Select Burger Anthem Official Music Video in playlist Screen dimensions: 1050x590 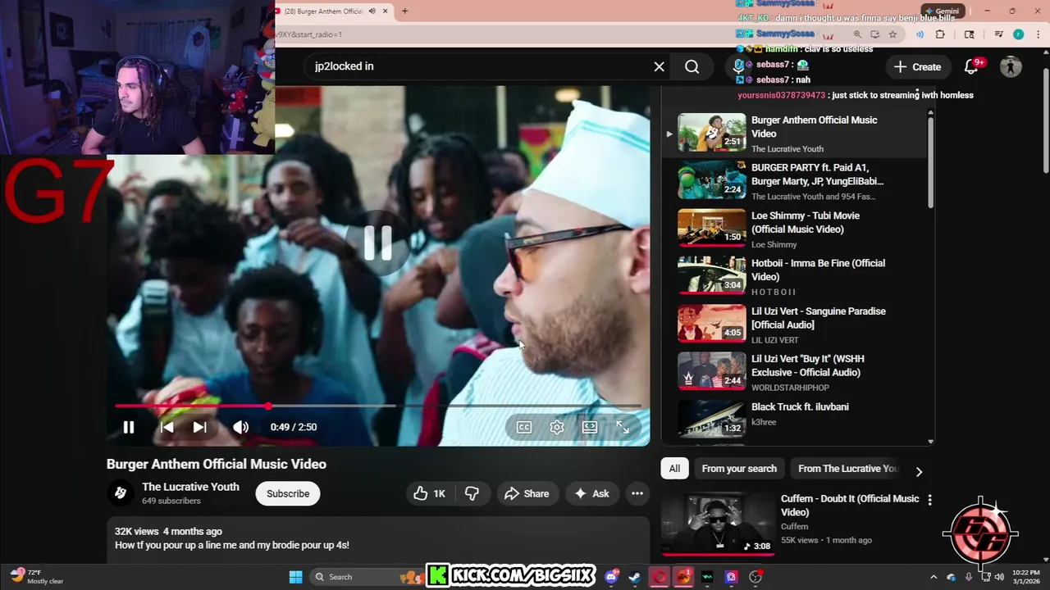pos(793,134)
